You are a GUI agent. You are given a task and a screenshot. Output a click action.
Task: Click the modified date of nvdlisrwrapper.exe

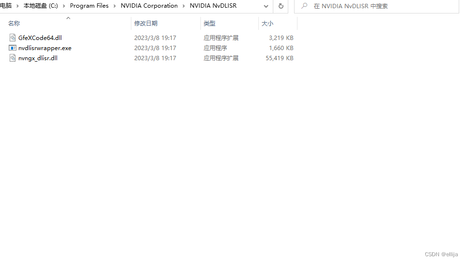click(x=155, y=48)
